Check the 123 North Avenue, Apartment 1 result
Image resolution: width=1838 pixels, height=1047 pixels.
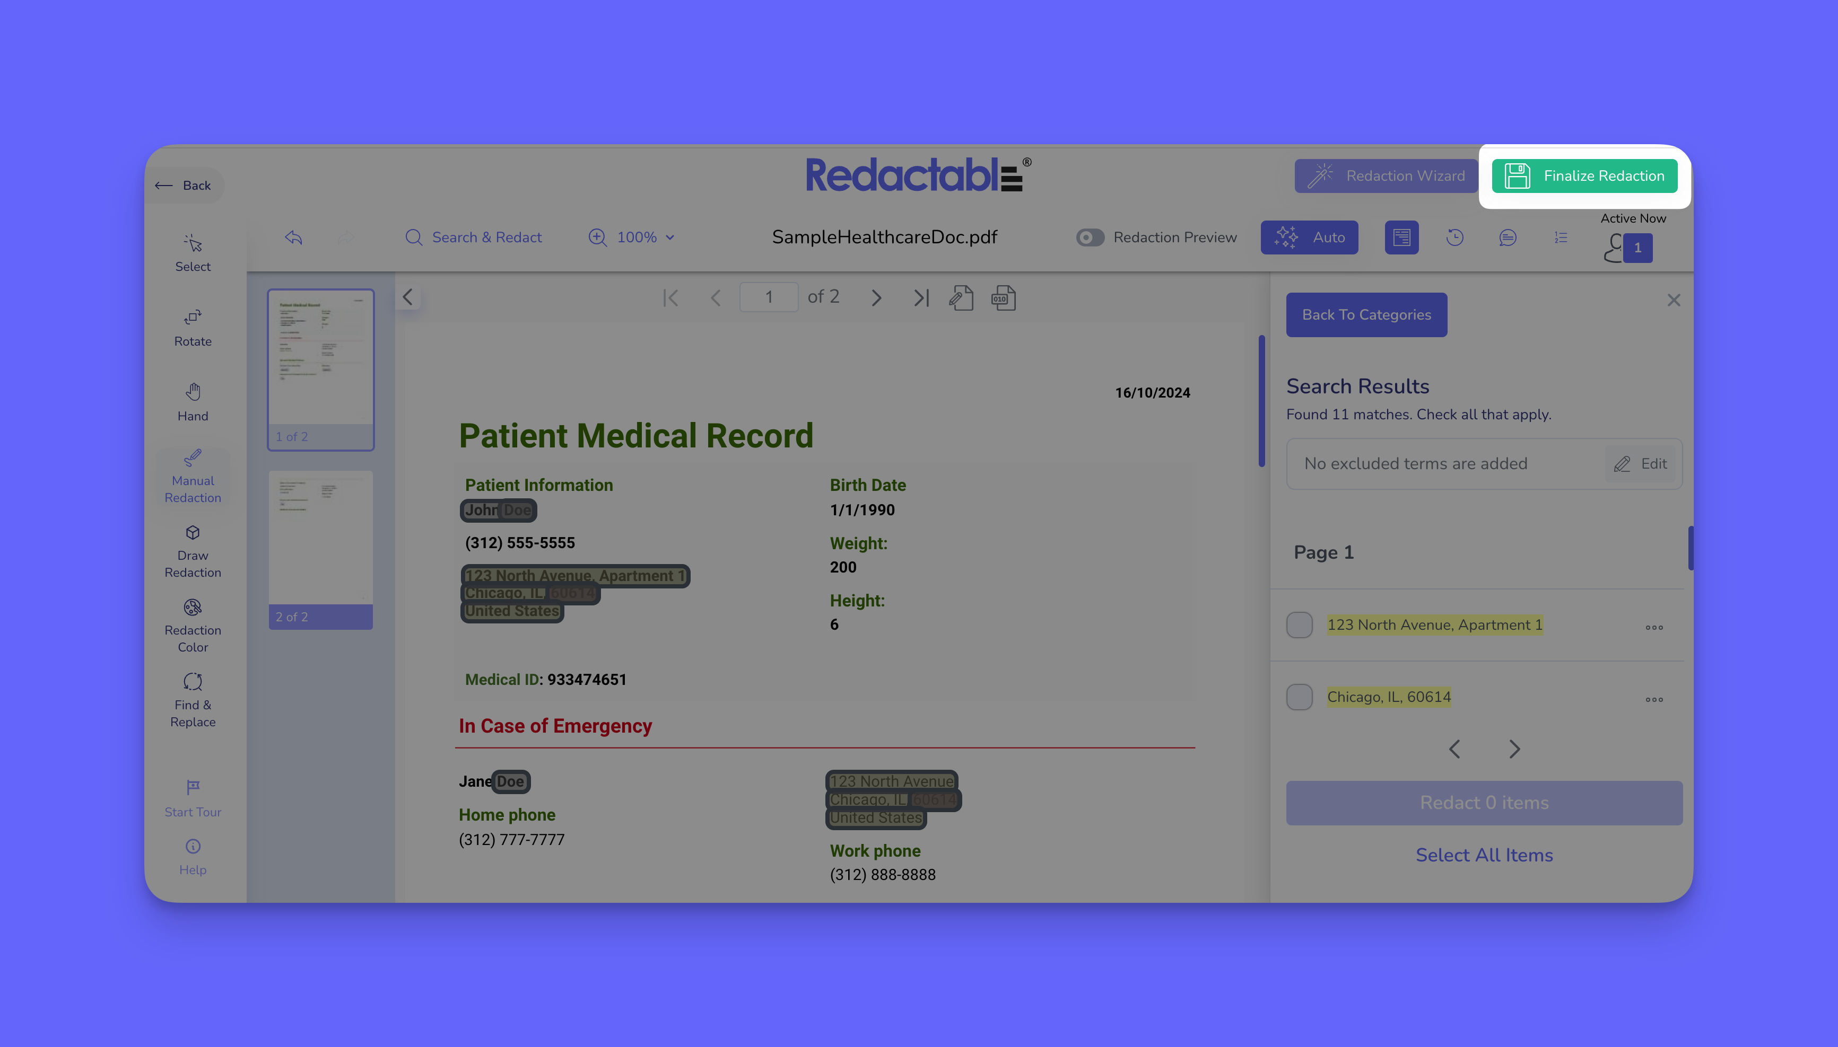tap(1299, 625)
